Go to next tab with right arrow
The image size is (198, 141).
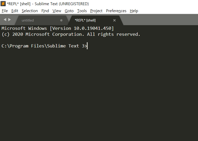tap(10, 20)
